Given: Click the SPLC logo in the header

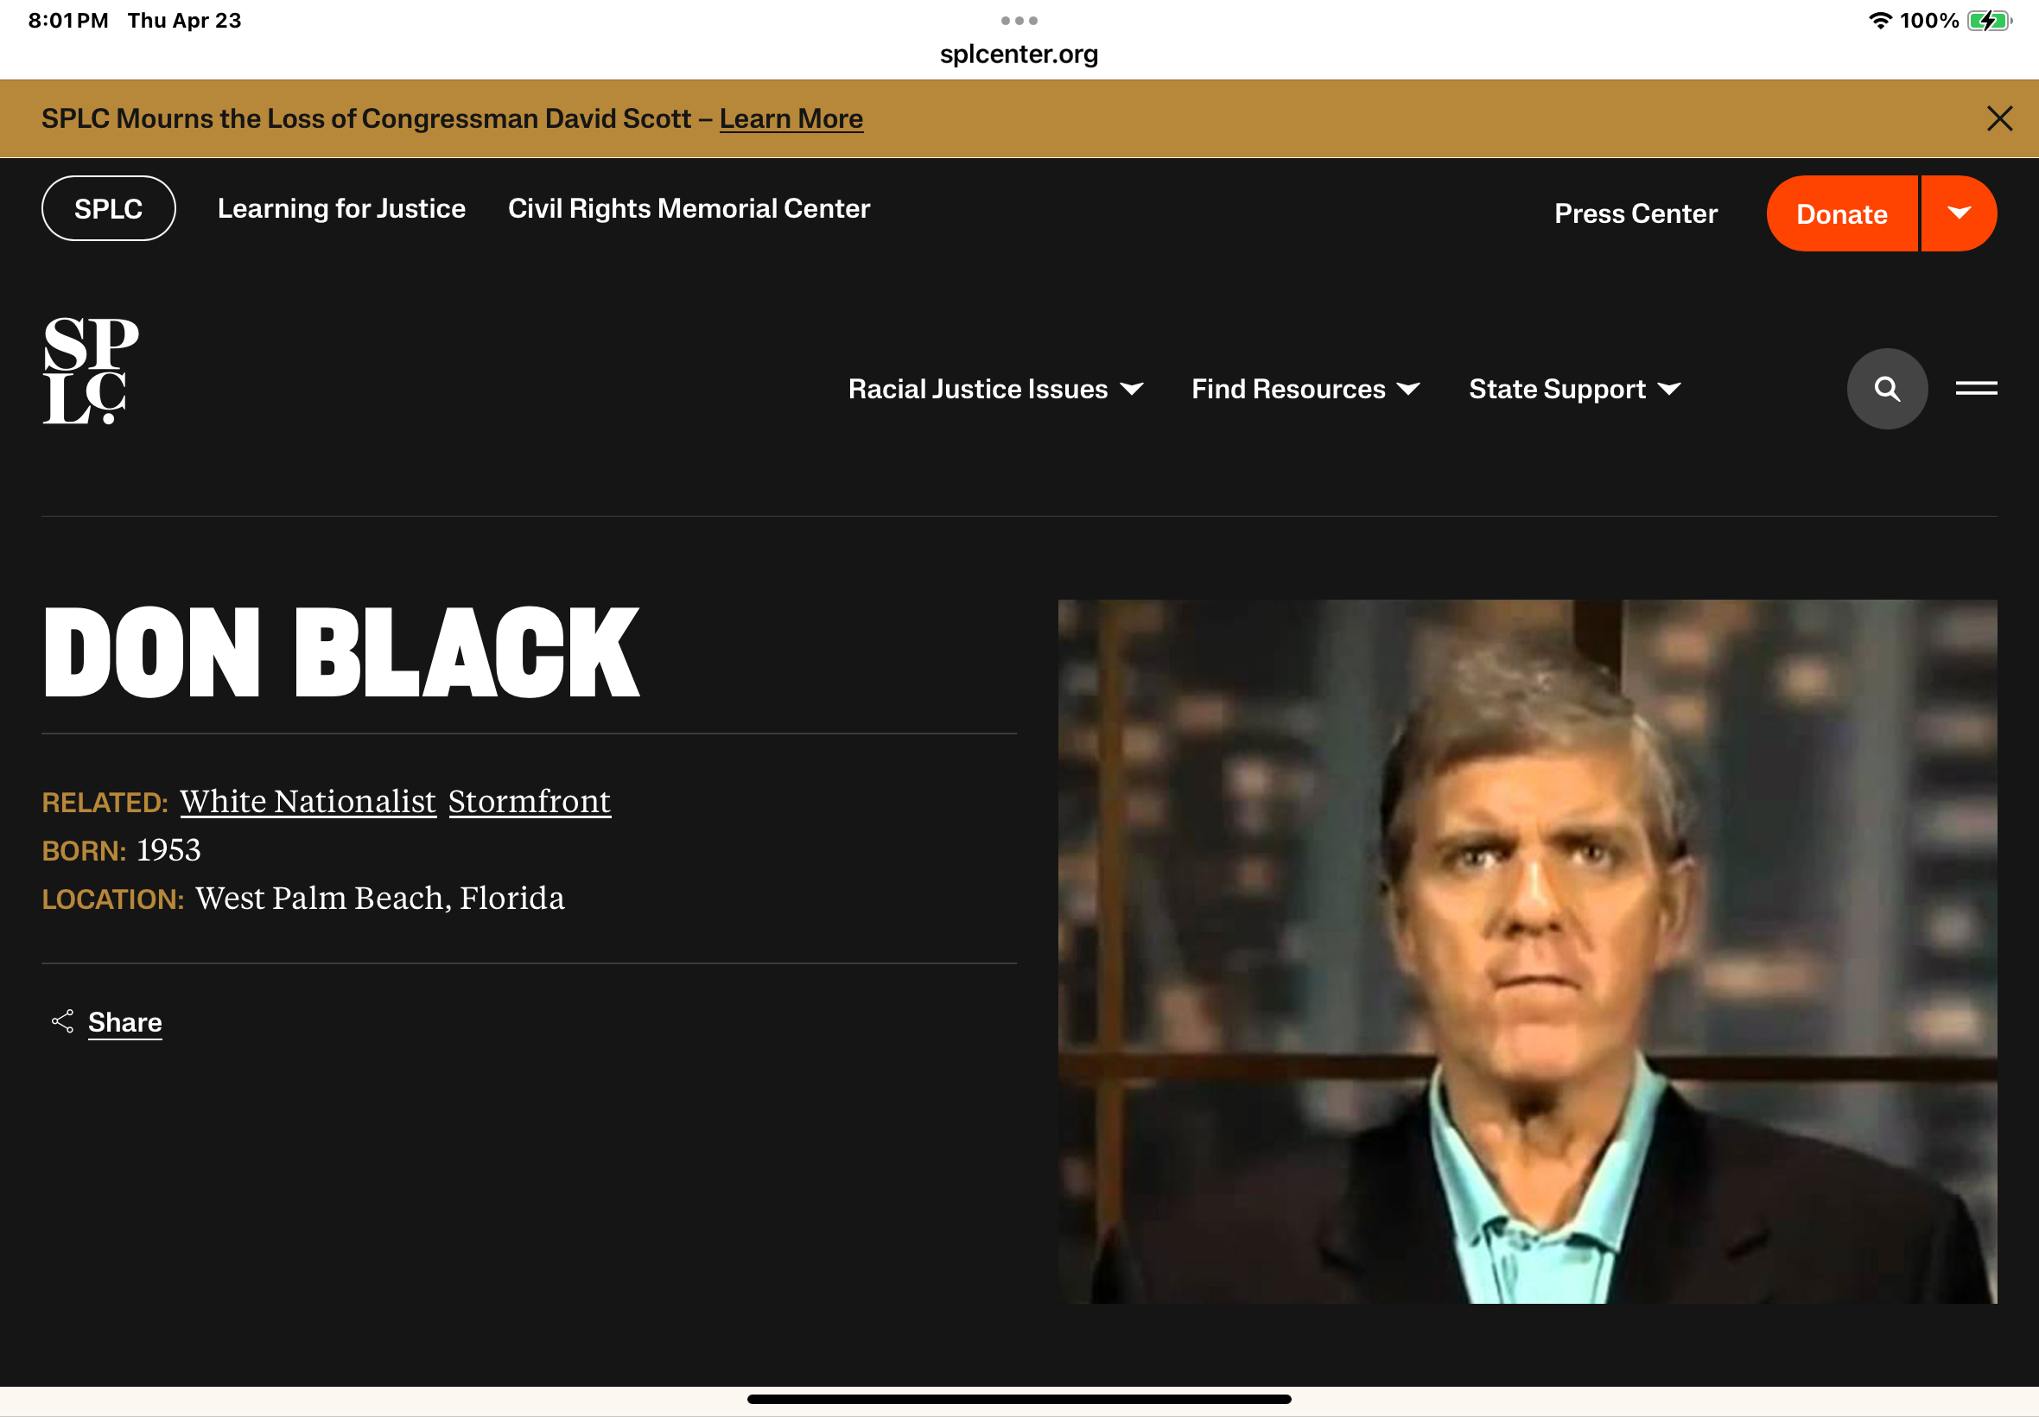Looking at the screenshot, I should (91, 370).
